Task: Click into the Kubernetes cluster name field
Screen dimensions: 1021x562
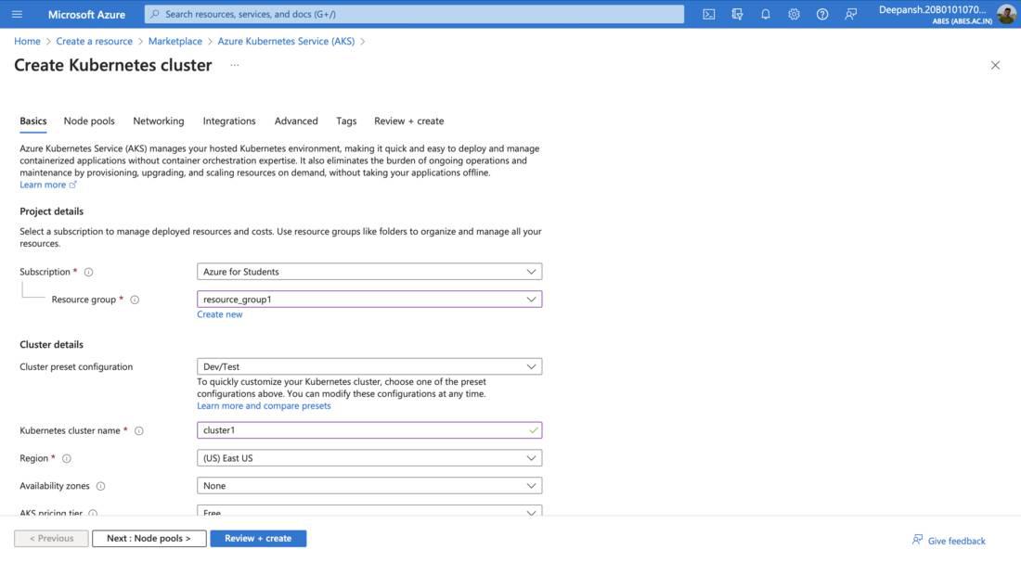Action: (369, 430)
